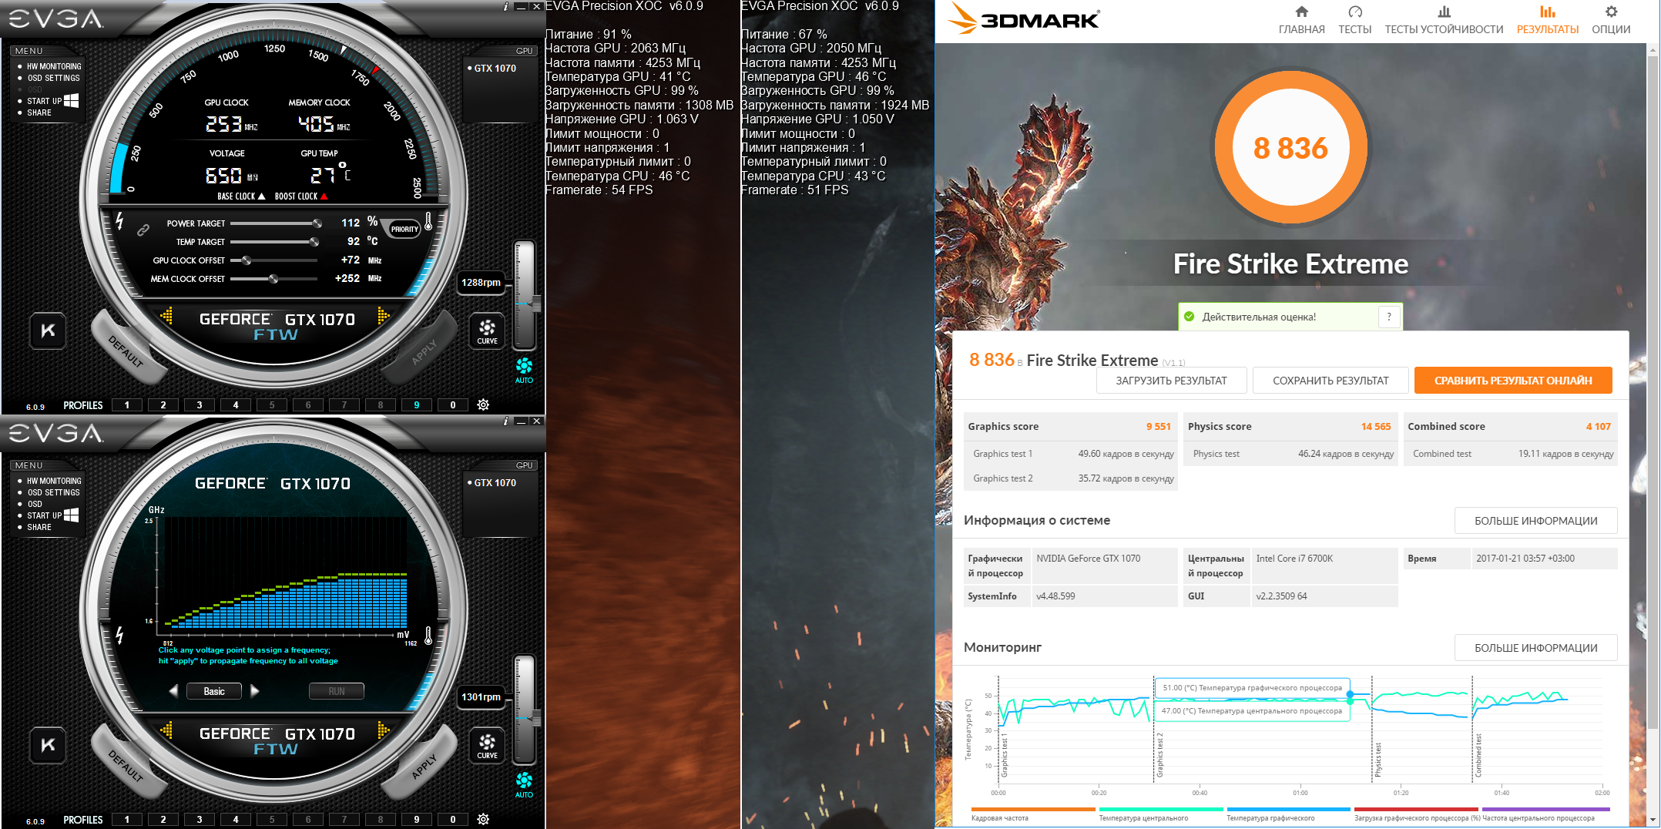Click the 3DMark logo
1661x829 pixels.
click(1024, 18)
